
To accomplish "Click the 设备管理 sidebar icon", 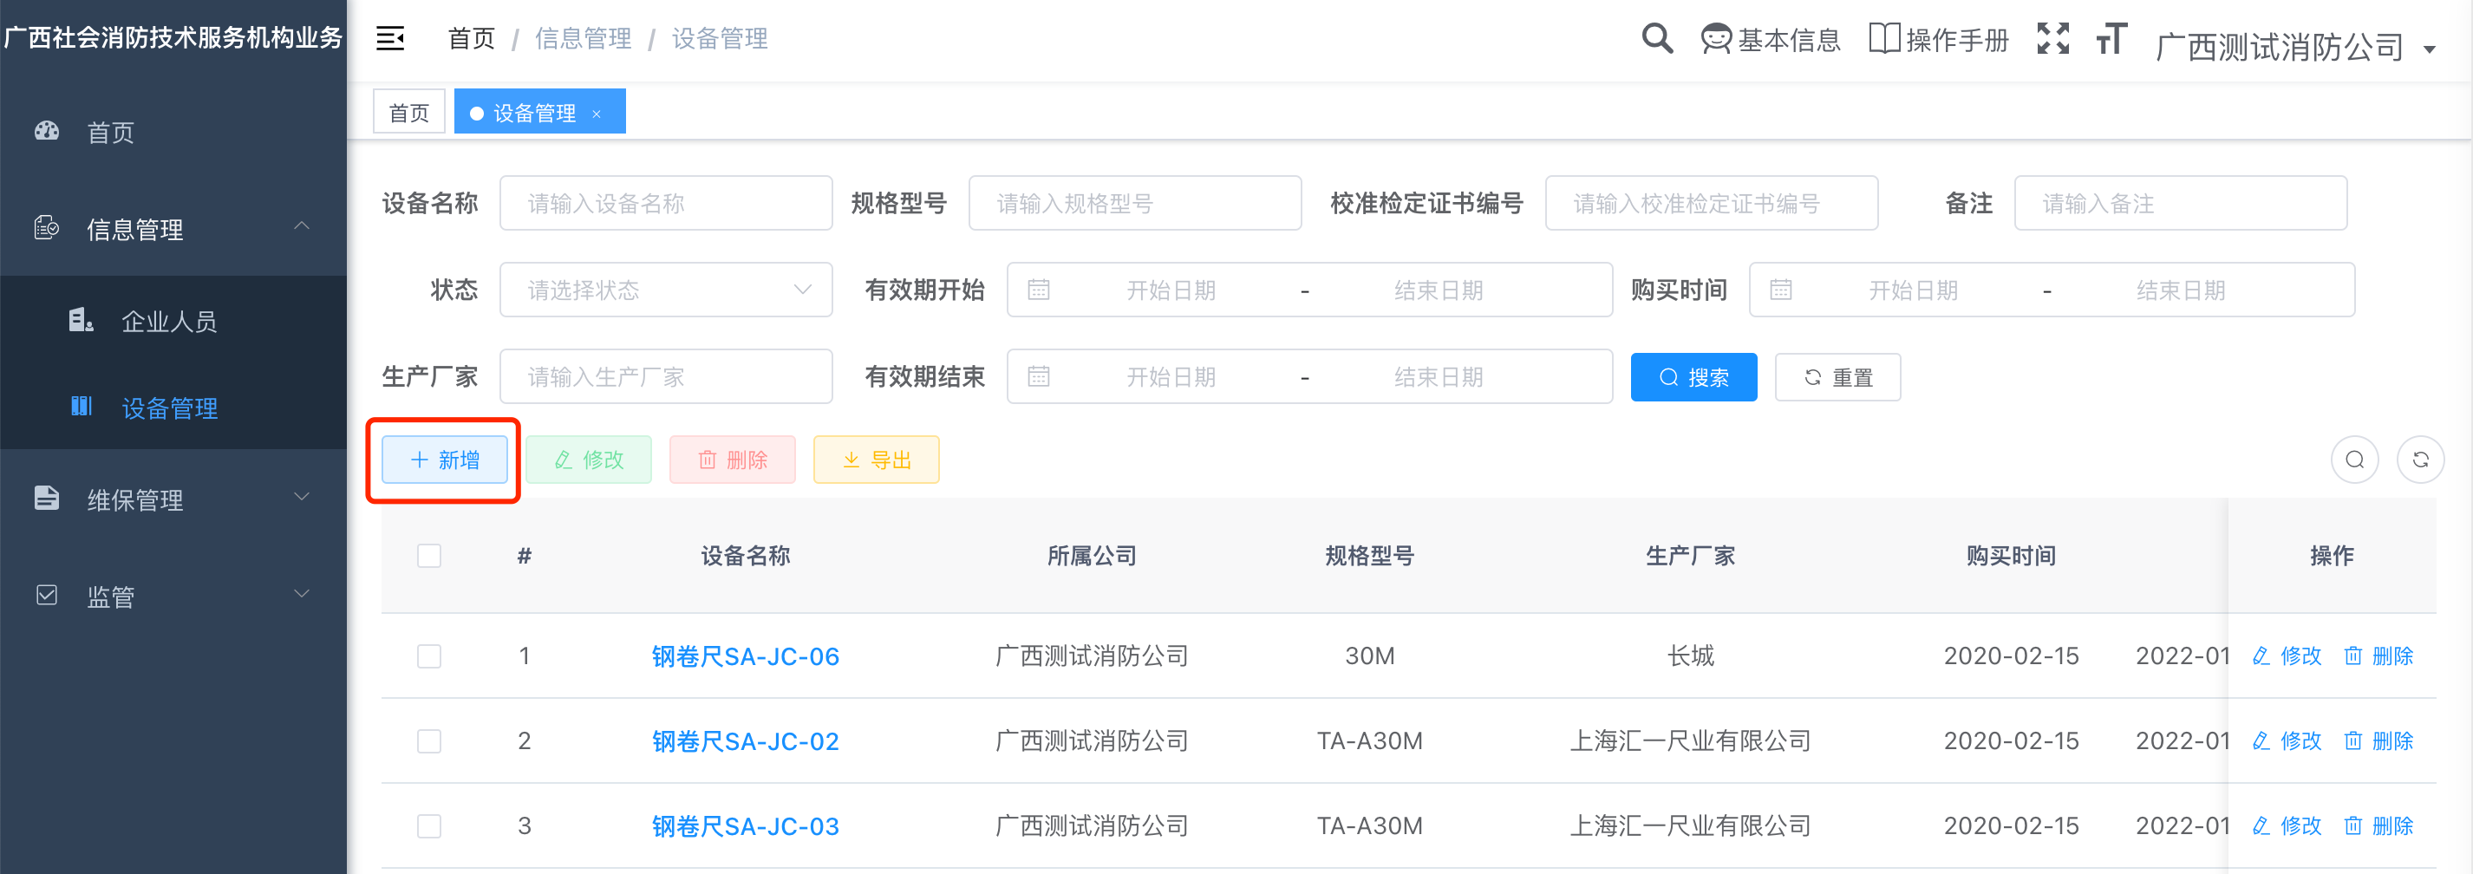I will pyautogui.click(x=81, y=407).
